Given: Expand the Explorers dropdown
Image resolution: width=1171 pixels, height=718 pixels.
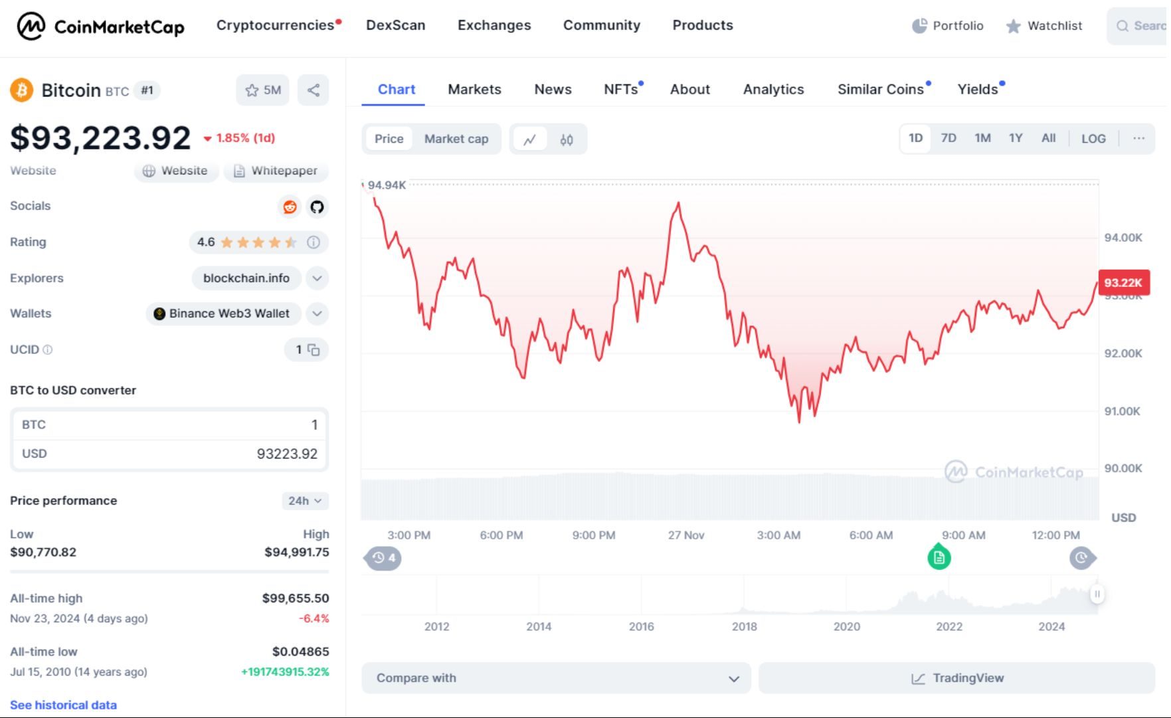Looking at the screenshot, I should (x=317, y=278).
